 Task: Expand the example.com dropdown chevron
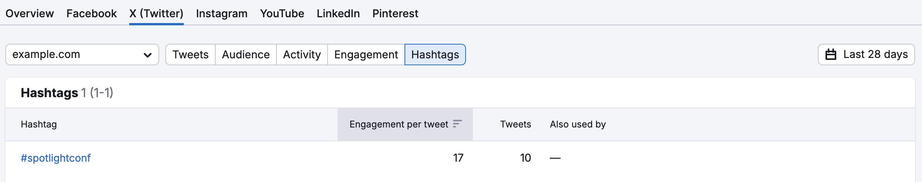tap(147, 55)
